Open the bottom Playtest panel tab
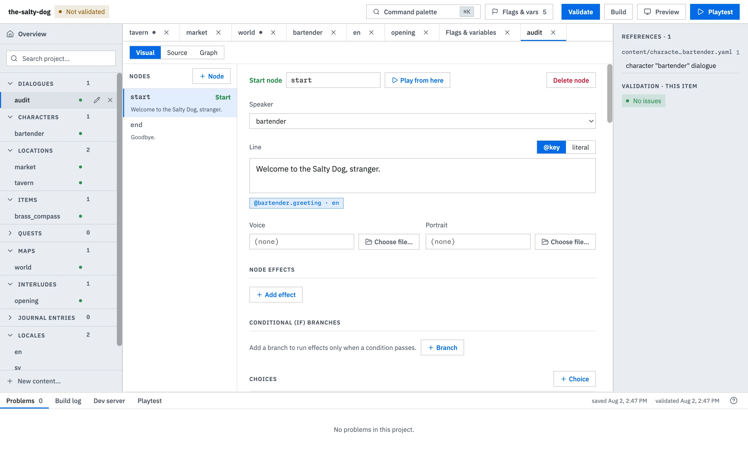The image size is (748, 450). [150, 400]
